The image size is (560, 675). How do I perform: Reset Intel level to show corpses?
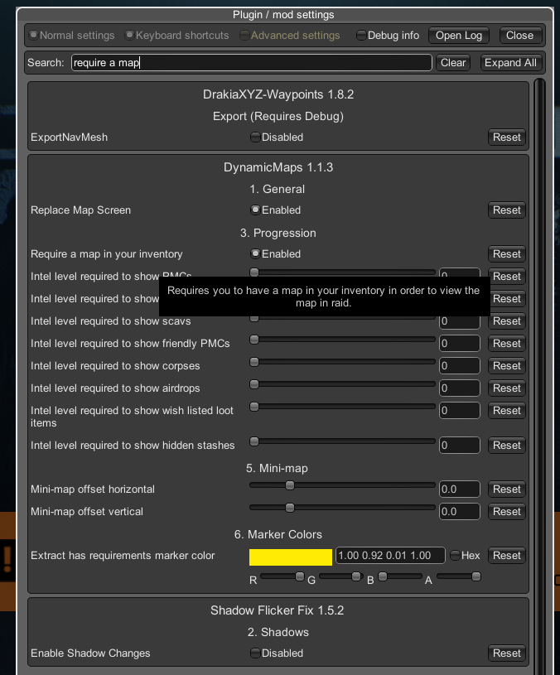507,365
